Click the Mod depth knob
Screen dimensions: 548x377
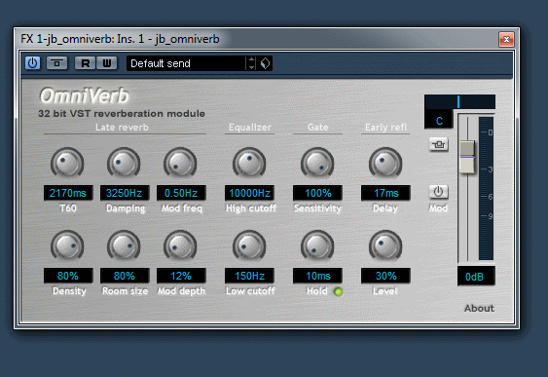[x=180, y=246]
